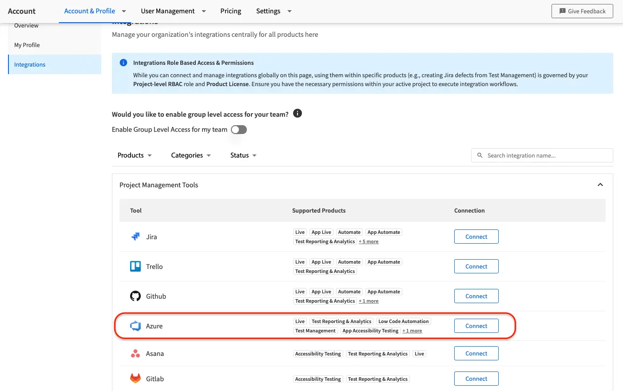623x391 pixels.
Task: Click App Accessibility Testing tag for Azure
Action: [x=370, y=331]
